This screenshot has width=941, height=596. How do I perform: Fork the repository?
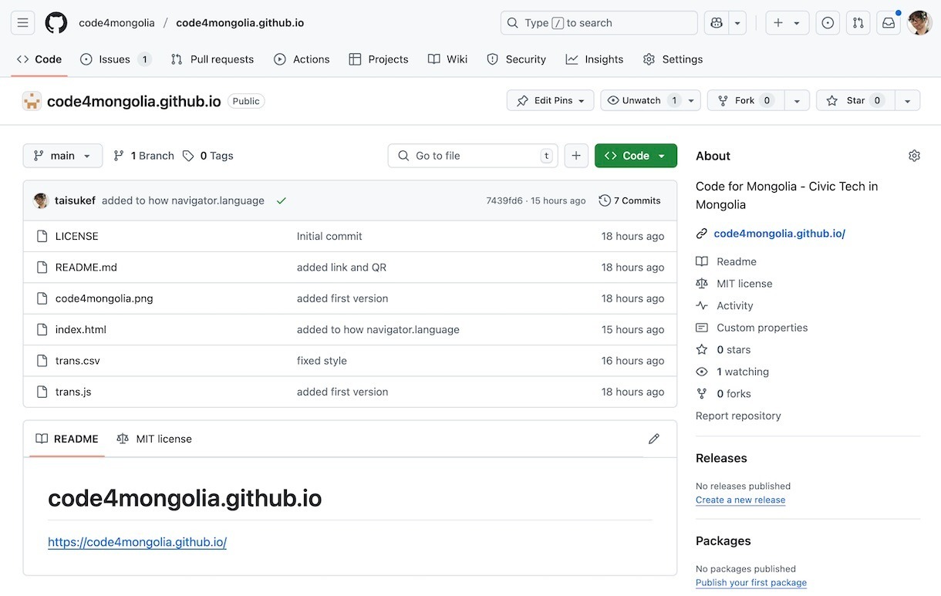746,100
